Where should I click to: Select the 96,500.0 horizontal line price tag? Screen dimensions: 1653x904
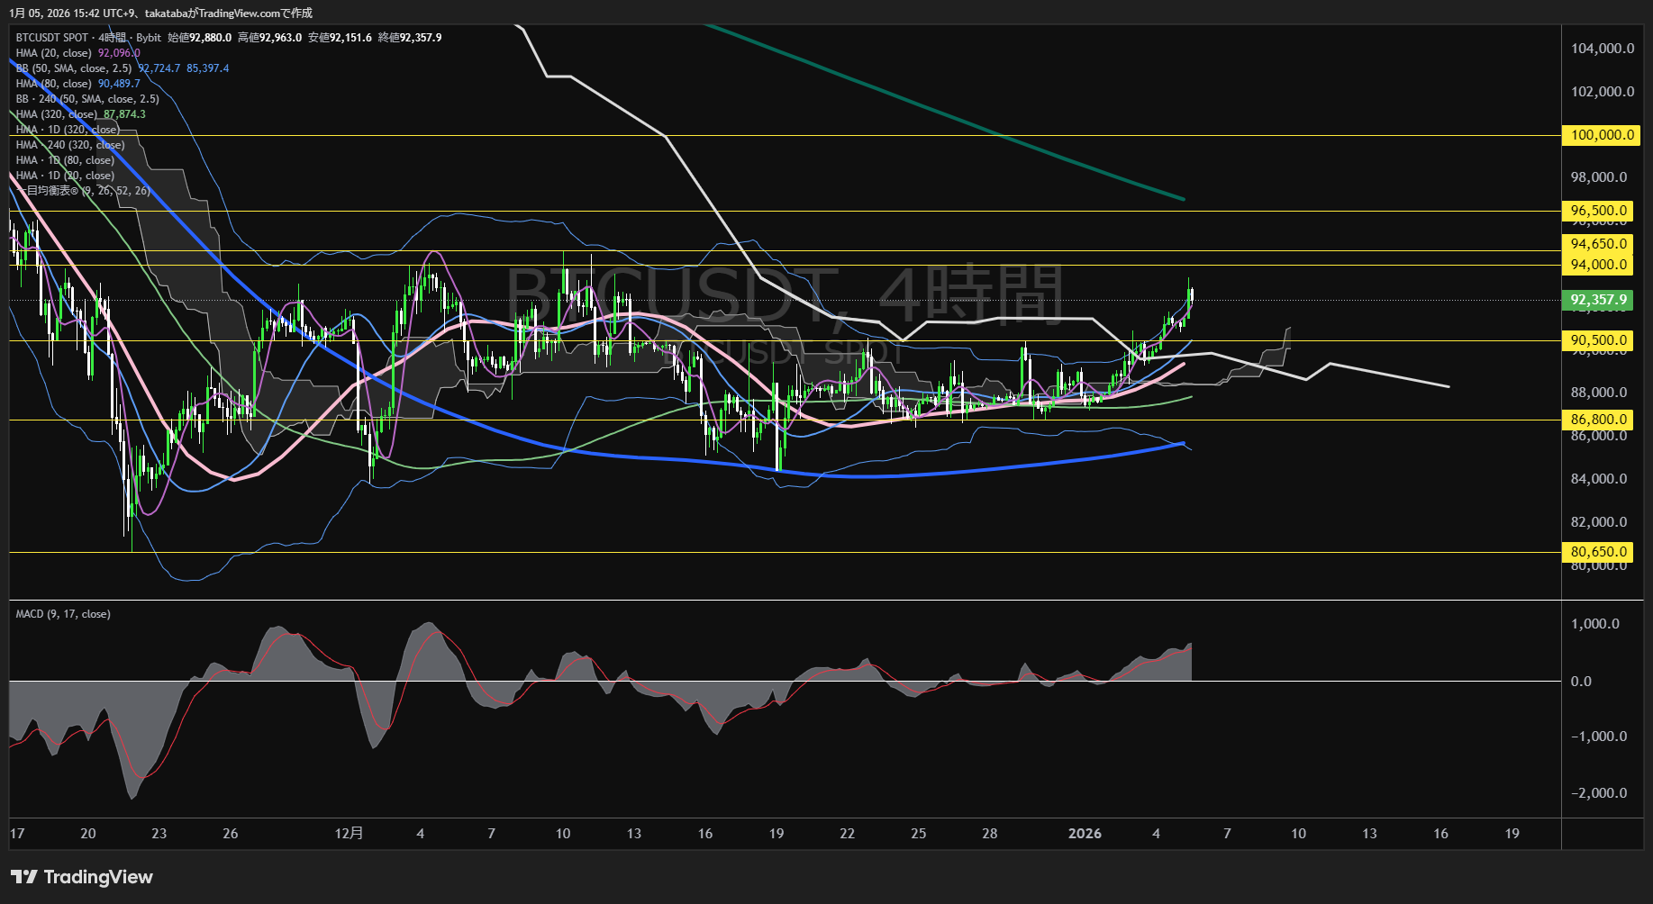tap(1600, 211)
